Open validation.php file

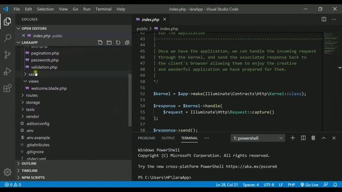coord(44,67)
